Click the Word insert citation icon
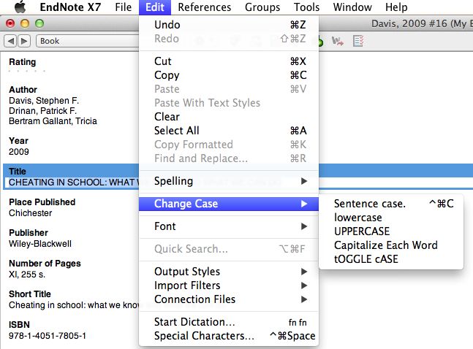Image resolution: width=473 pixels, height=349 pixels. click(x=338, y=41)
